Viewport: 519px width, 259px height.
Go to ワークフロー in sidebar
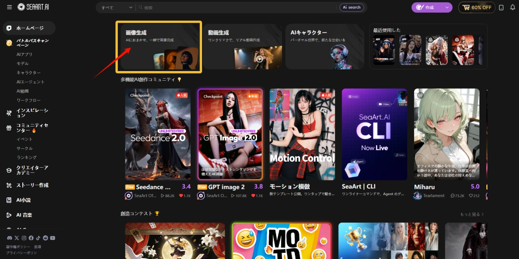pos(28,100)
